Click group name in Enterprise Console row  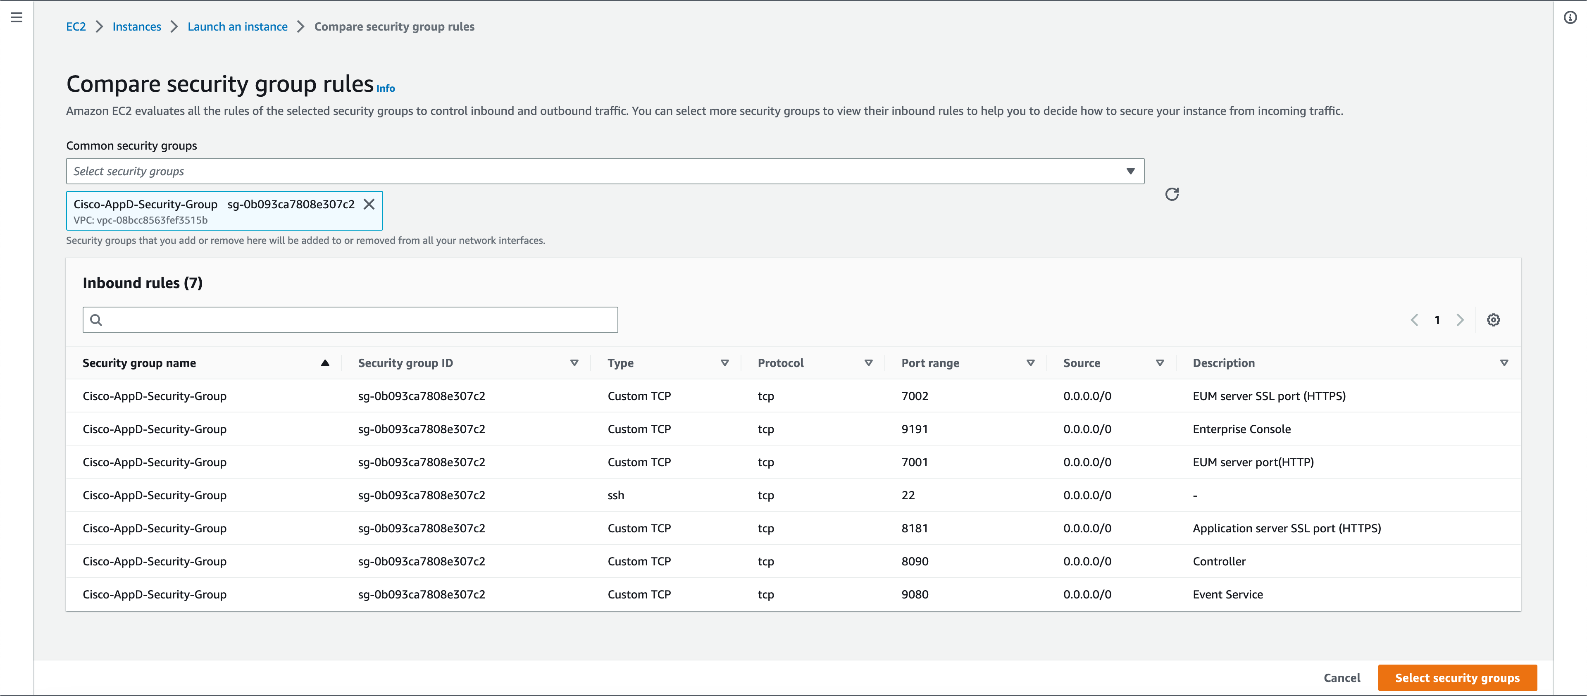155,429
